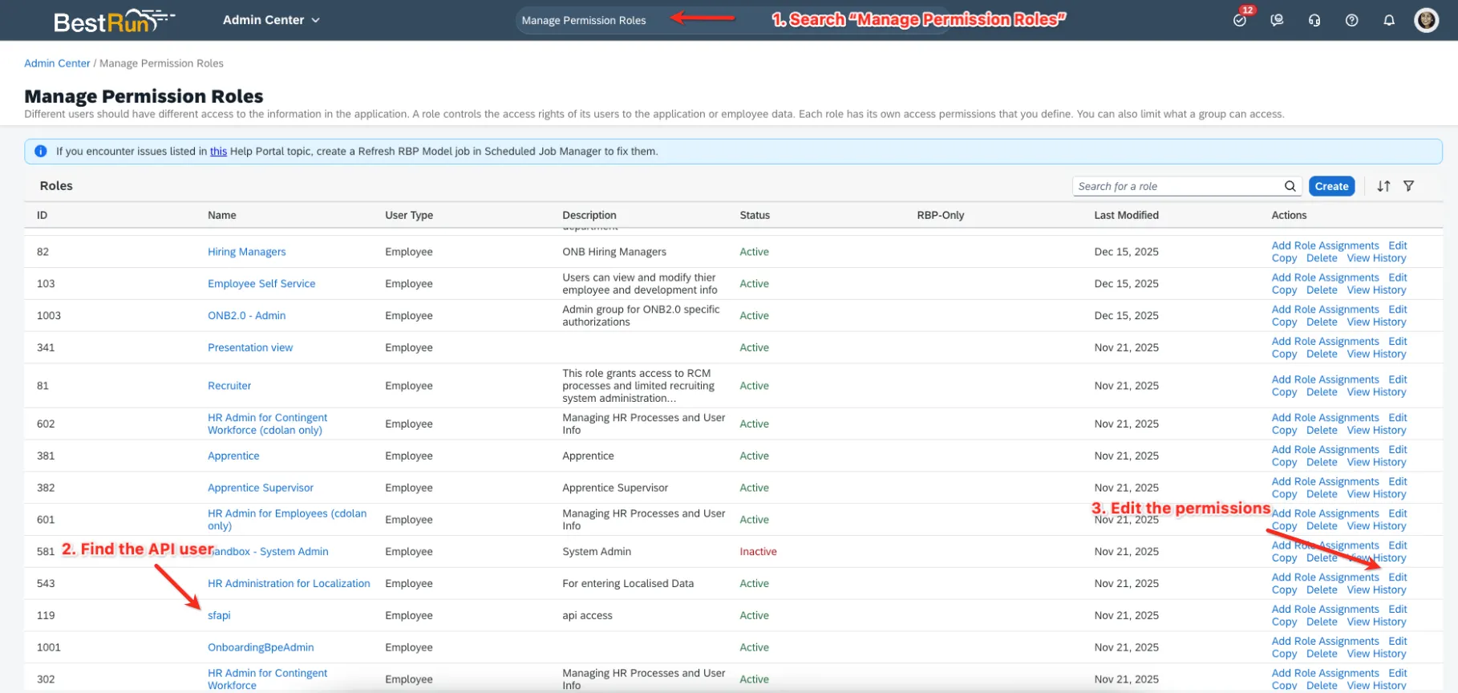Click the Admin Center breadcrumb link

tap(57, 63)
